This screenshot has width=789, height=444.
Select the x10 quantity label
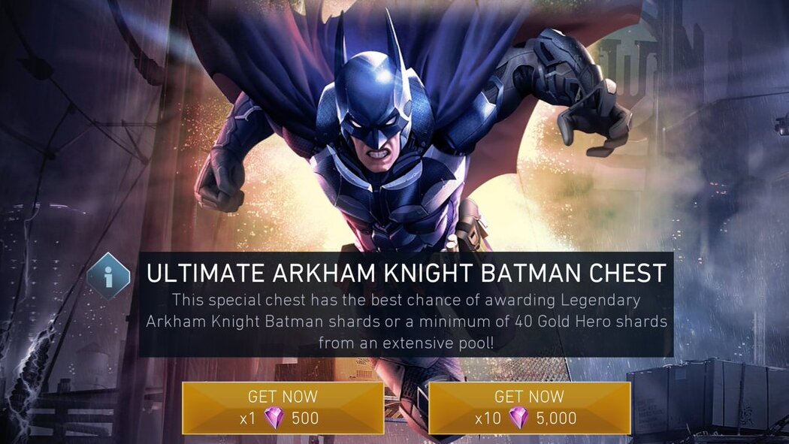488,418
